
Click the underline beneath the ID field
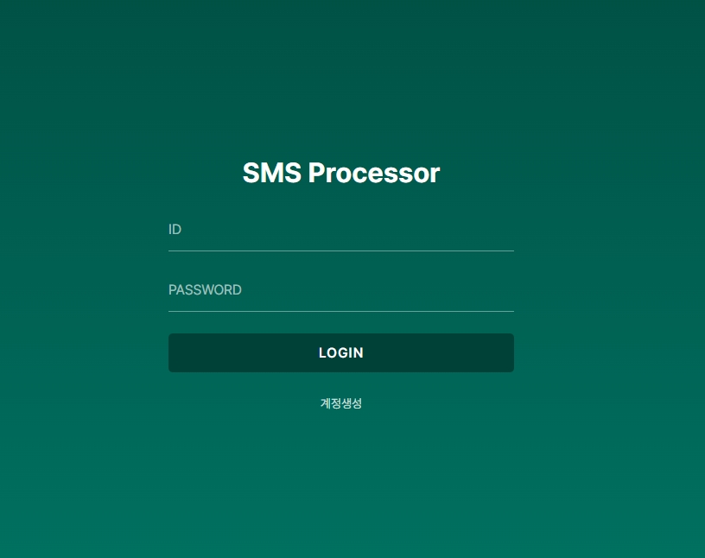click(340, 250)
